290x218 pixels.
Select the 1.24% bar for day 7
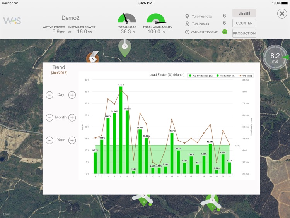[x=133, y=172]
